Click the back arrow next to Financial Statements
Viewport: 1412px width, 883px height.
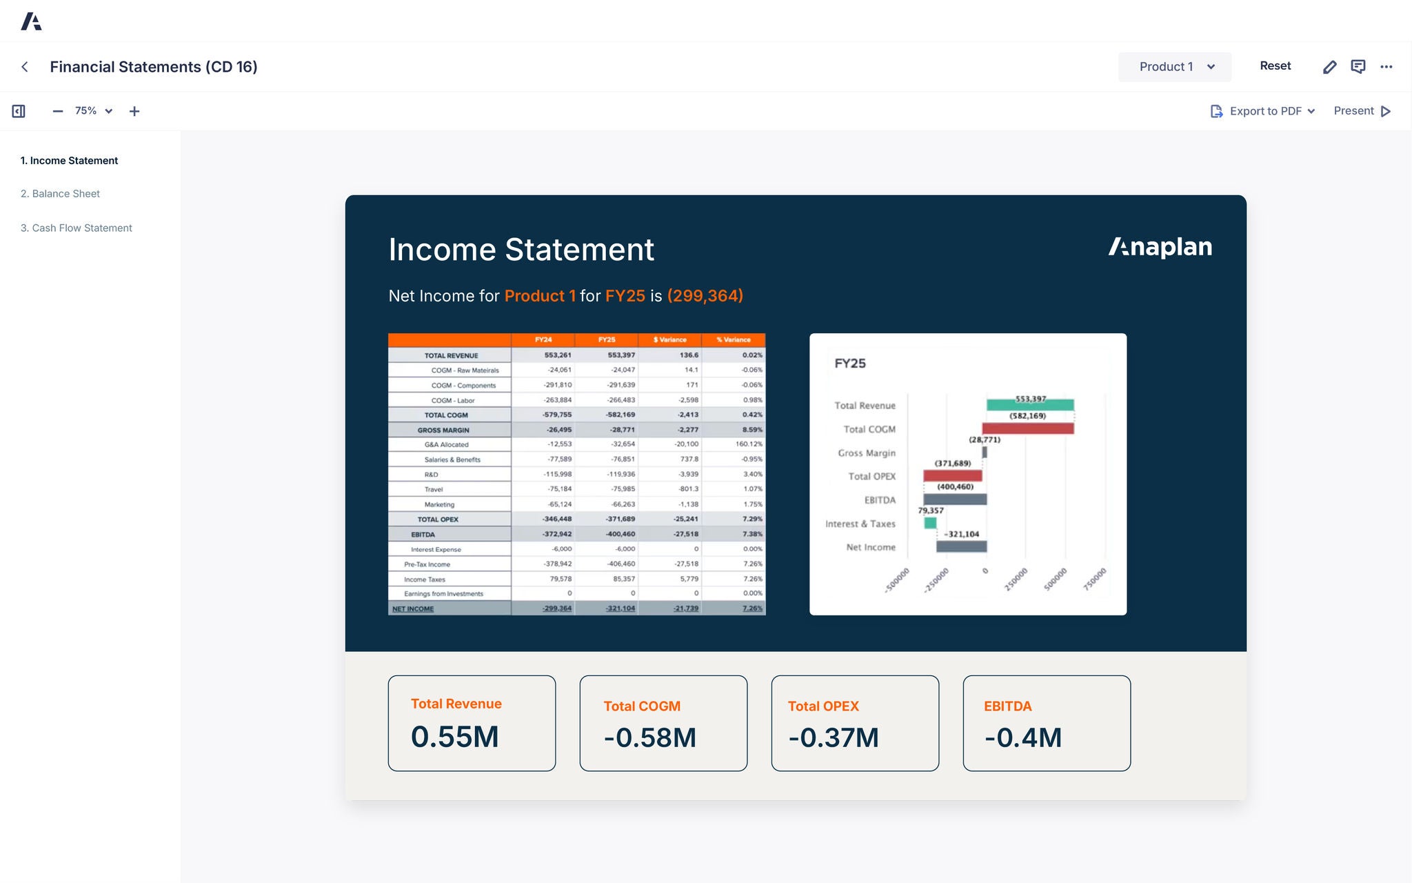pos(25,66)
